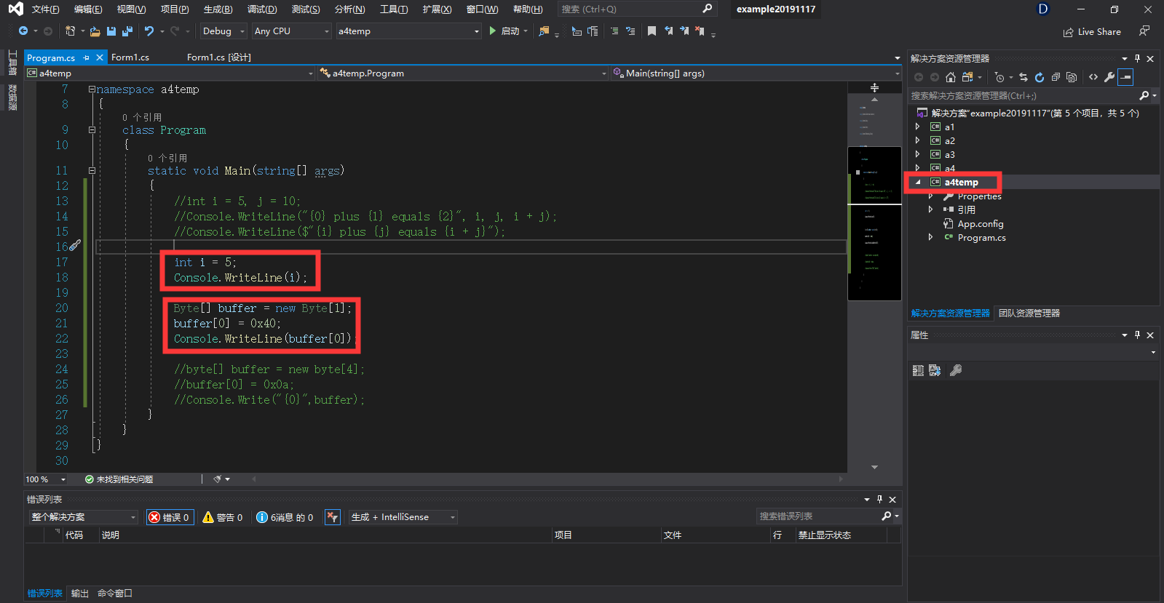Screen dimensions: 1164x603
Task: Uncomment selected lines using the toolbar icon
Action: (x=630, y=31)
